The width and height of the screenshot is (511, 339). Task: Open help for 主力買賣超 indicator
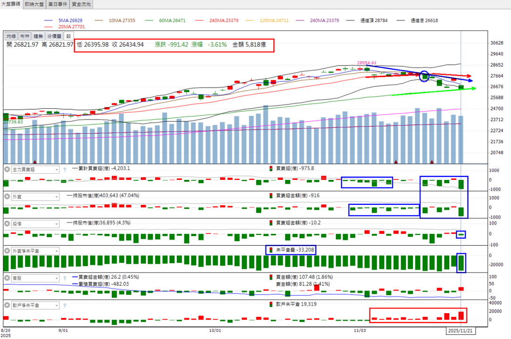[x=65, y=169]
